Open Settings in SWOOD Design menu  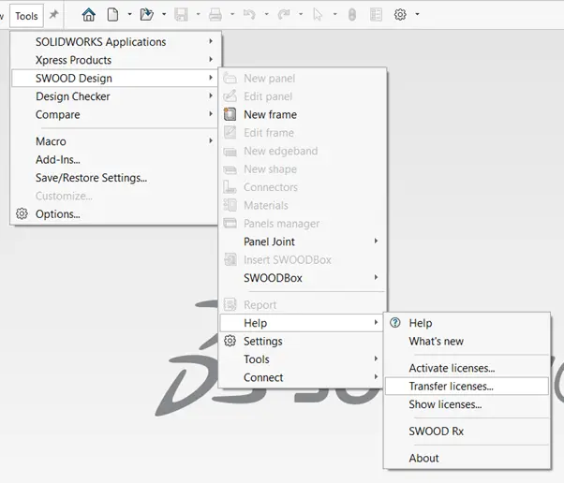coord(302,341)
